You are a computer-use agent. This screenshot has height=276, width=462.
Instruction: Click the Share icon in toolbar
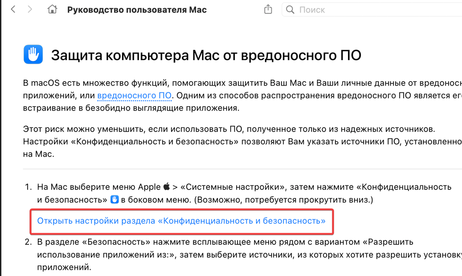click(268, 9)
